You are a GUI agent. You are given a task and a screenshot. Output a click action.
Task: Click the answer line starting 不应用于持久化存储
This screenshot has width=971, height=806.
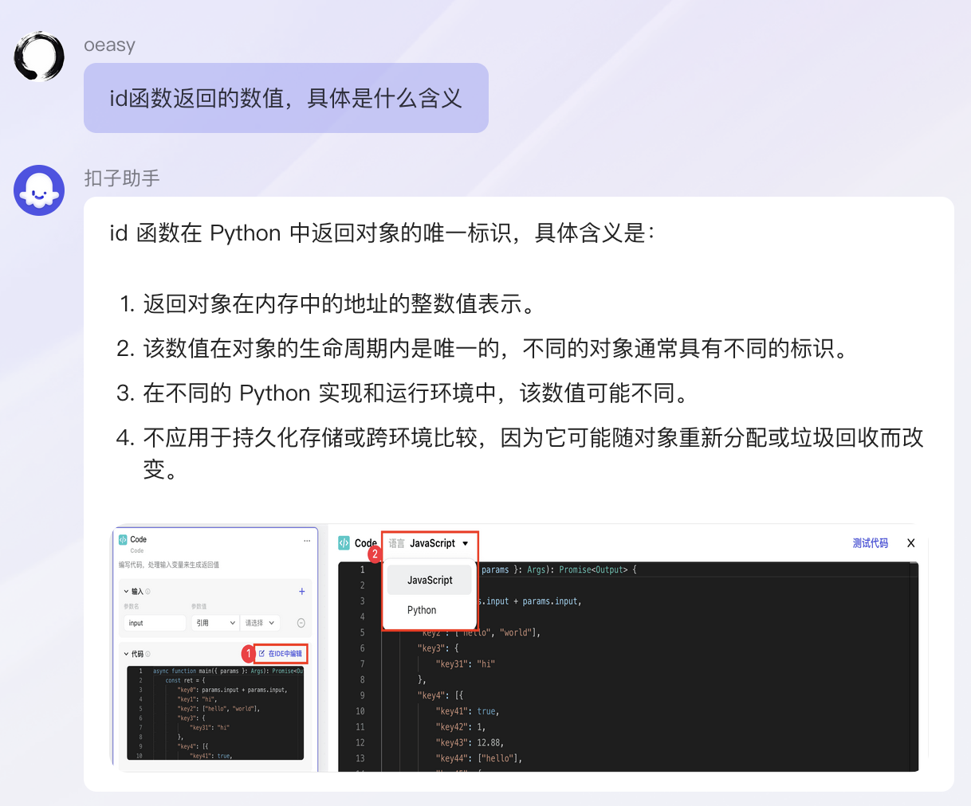(533, 453)
